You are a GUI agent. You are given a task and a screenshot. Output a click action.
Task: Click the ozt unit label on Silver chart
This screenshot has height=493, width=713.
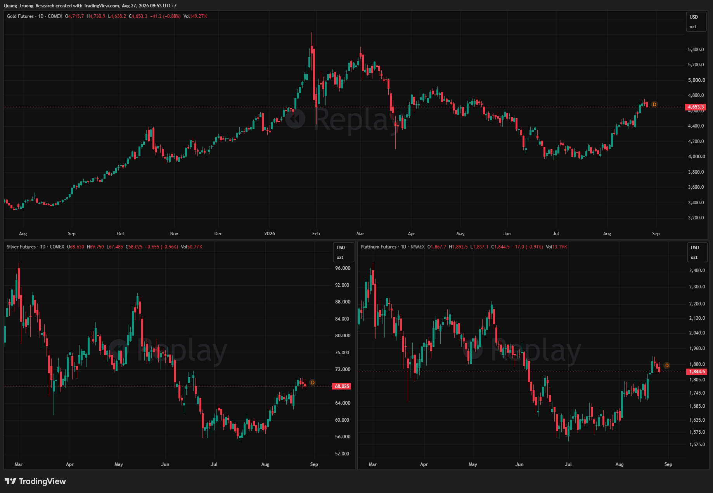[x=340, y=257]
